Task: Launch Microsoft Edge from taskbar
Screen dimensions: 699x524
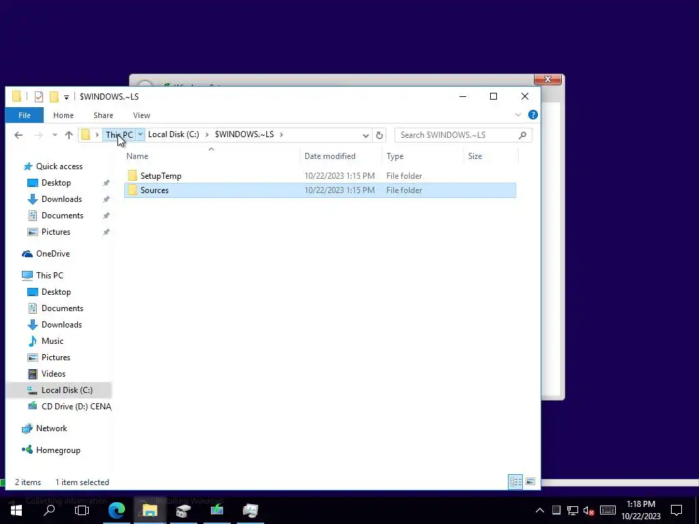Action: click(116, 510)
